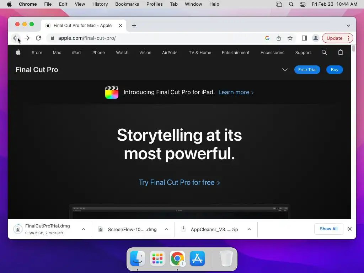
Task: Go to the AirPods section
Action: pos(170,53)
